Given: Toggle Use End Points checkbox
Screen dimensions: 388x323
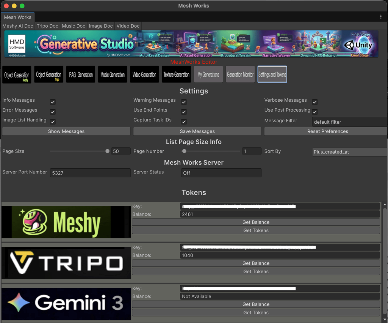Looking at the screenshot, I should pyautogui.click(x=184, y=112).
